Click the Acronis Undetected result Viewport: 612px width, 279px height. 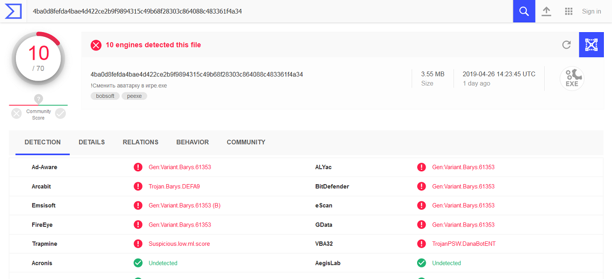pyautogui.click(x=163, y=263)
